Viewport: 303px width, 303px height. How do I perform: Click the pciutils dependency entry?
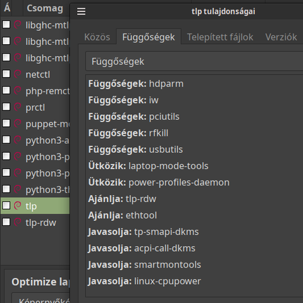pos(133,117)
